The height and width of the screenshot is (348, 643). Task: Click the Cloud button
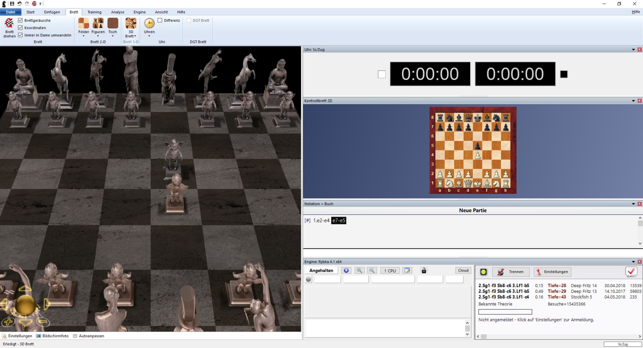click(463, 271)
